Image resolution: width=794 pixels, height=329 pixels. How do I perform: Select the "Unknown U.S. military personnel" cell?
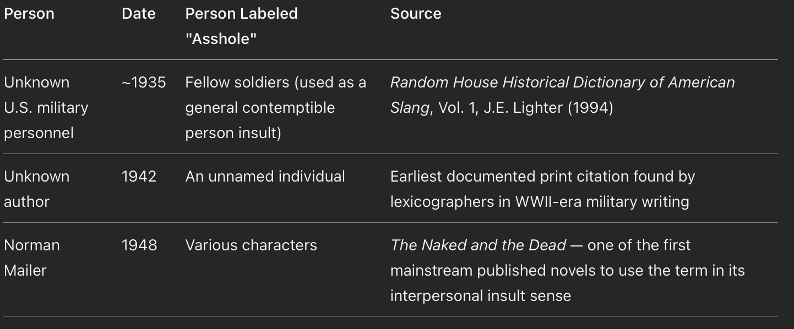[x=46, y=107]
